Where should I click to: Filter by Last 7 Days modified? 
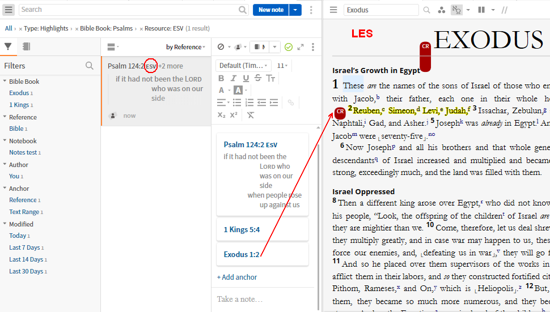[24, 247]
